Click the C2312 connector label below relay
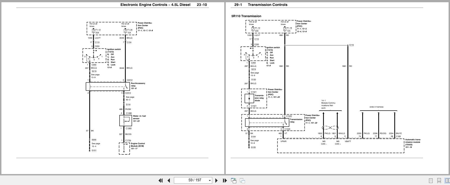 tap(128, 93)
